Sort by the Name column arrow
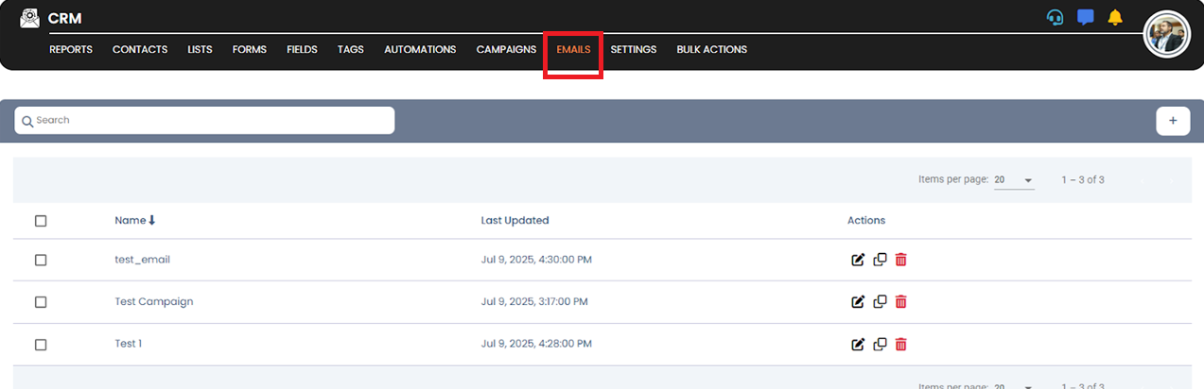The height and width of the screenshot is (389, 1204). pyautogui.click(x=151, y=220)
